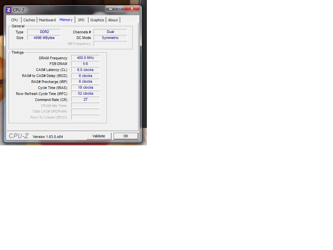Image resolution: width=333 pixels, height=250 pixels.
Task: Click the empty DRAM Idle Timer field
Action: pyautogui.click(x=85, y=105)
